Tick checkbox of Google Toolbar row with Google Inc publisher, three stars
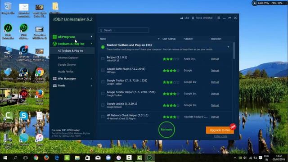 coord(103,82)
